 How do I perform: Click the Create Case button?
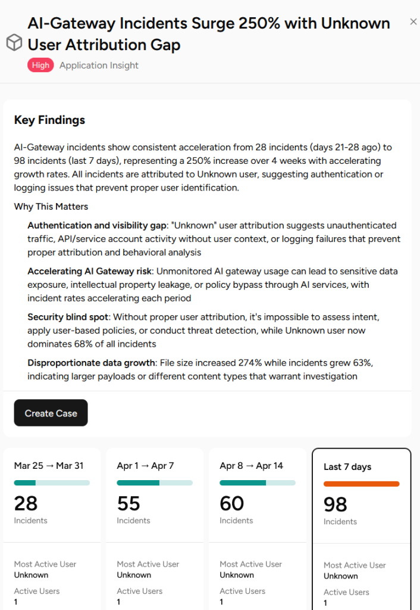click(51, 413)
